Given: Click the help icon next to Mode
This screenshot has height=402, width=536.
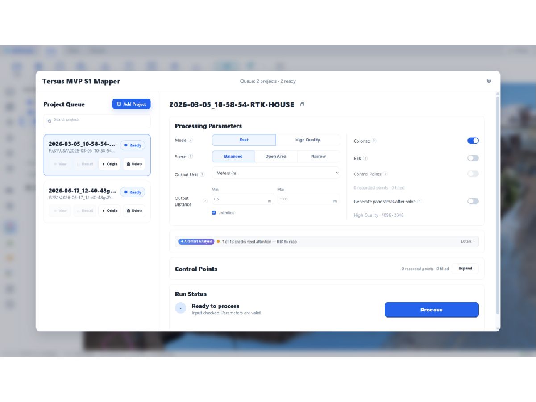Looking at the screenshot, I should click(191, 140).
